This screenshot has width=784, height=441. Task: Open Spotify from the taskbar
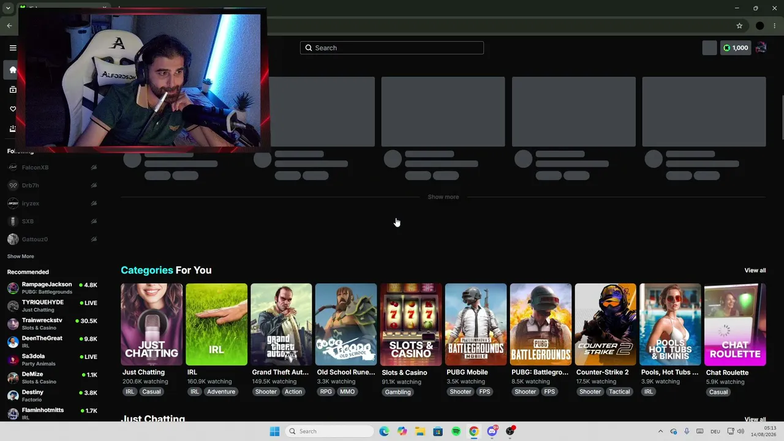[x=456, y=431]
